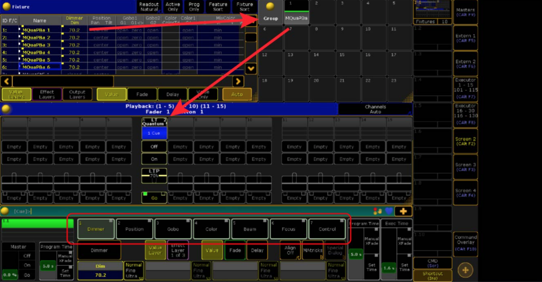This screenshot has height=282, width=542.
Task: Show Executor 1 - 15 view
Action: pos(465,89)
